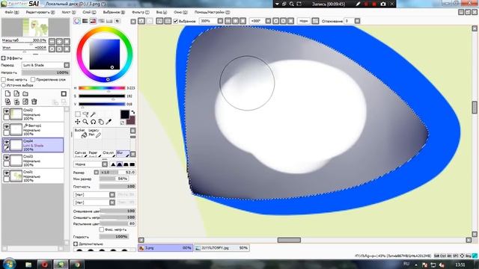Show the color wheel panel
Image resolution: width=479 pixels, height=269 pixels.
coord(77,21)
